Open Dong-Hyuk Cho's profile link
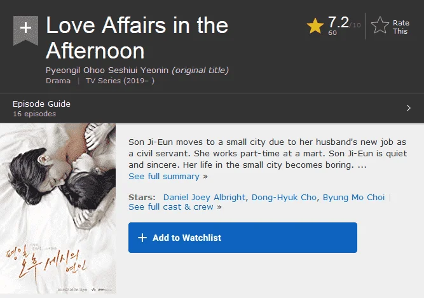 284,197
